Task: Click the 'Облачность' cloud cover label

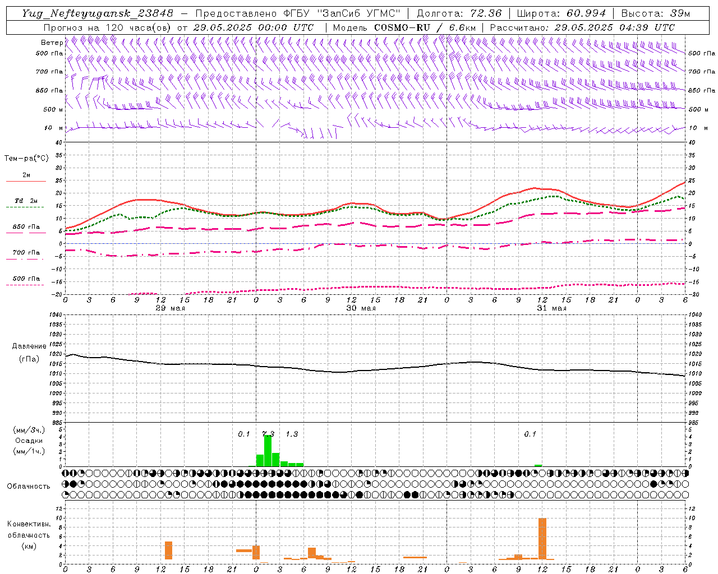Action: [28, 487]
